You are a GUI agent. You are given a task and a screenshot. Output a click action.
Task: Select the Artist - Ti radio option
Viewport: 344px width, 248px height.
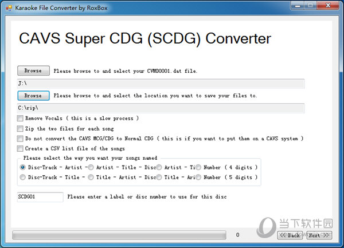click(159, 167)
